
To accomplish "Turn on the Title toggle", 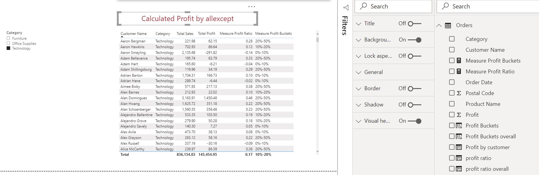I will click(414, 23).
